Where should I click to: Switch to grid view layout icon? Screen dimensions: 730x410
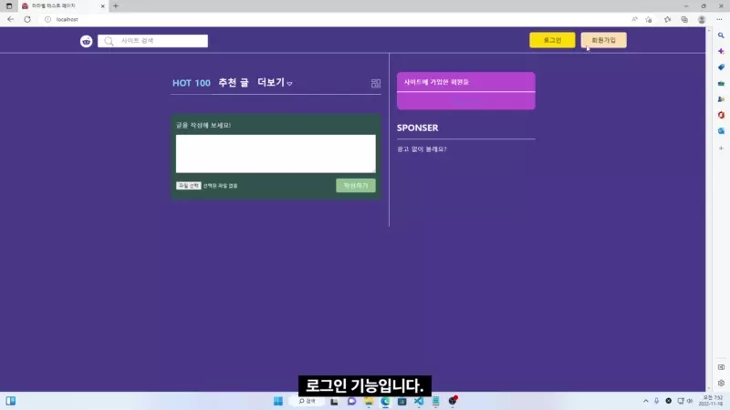(376, 83)
